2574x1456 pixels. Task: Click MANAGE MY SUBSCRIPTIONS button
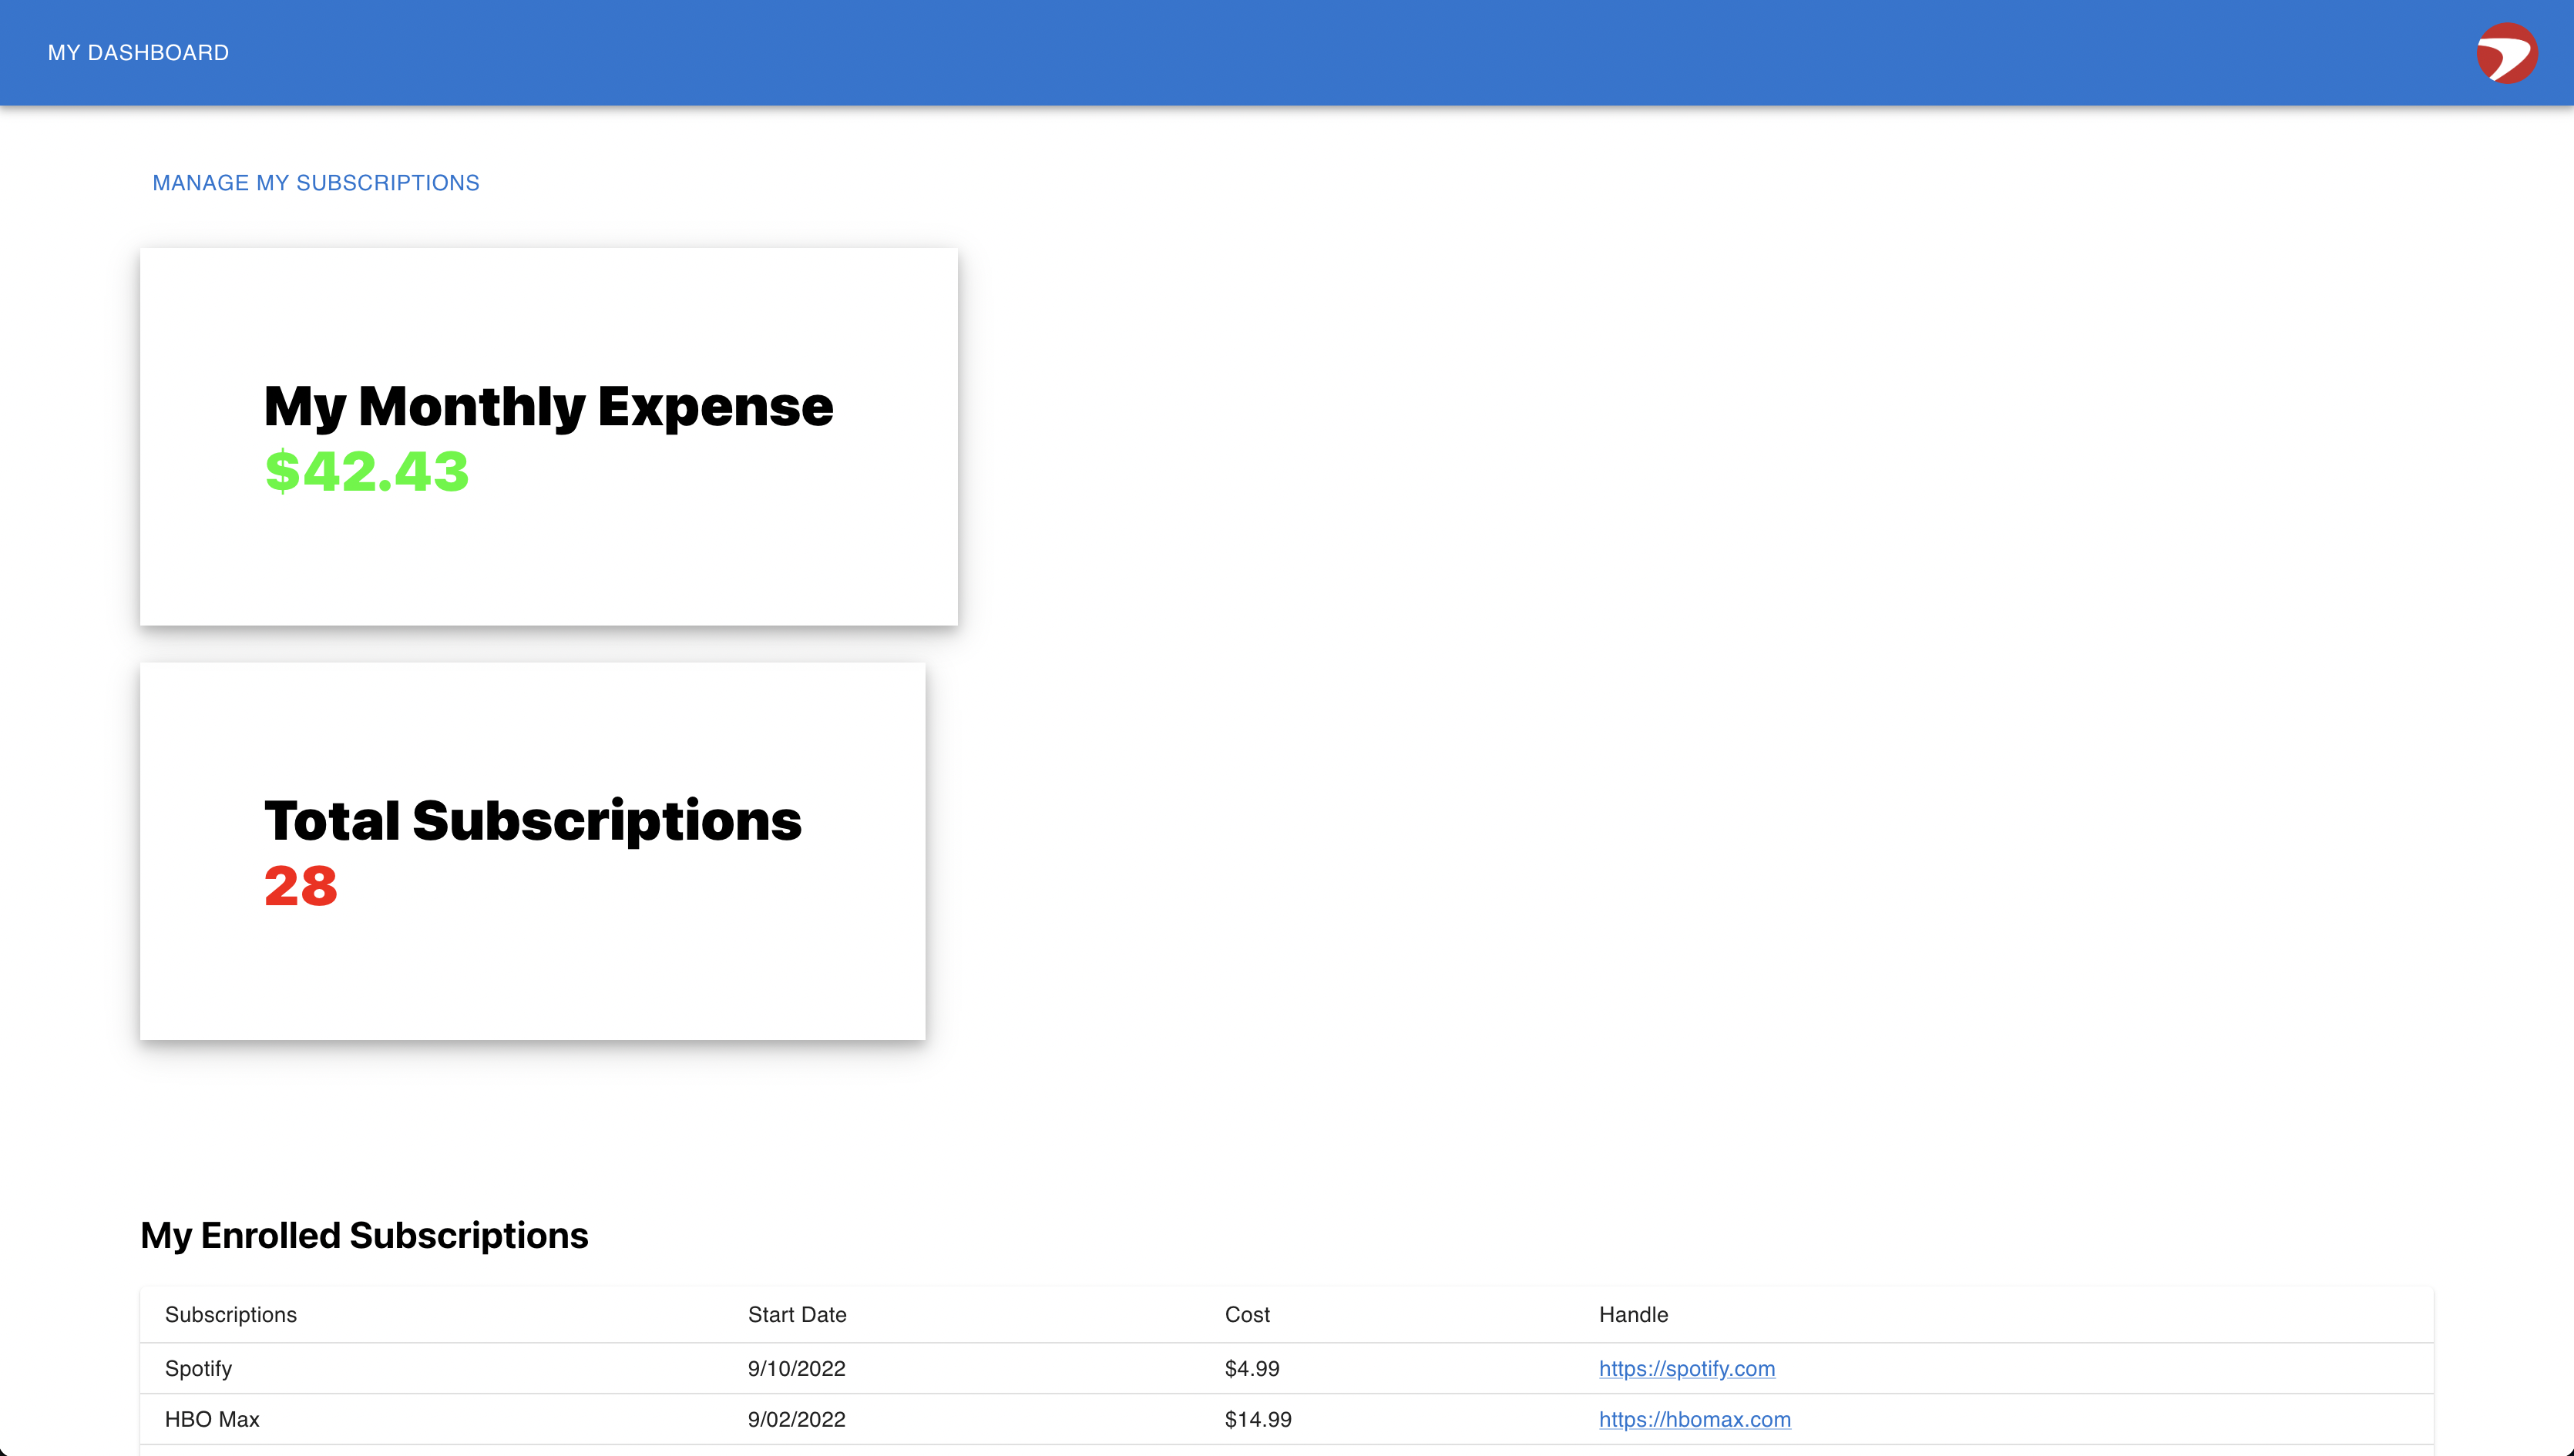click(315, 183)
